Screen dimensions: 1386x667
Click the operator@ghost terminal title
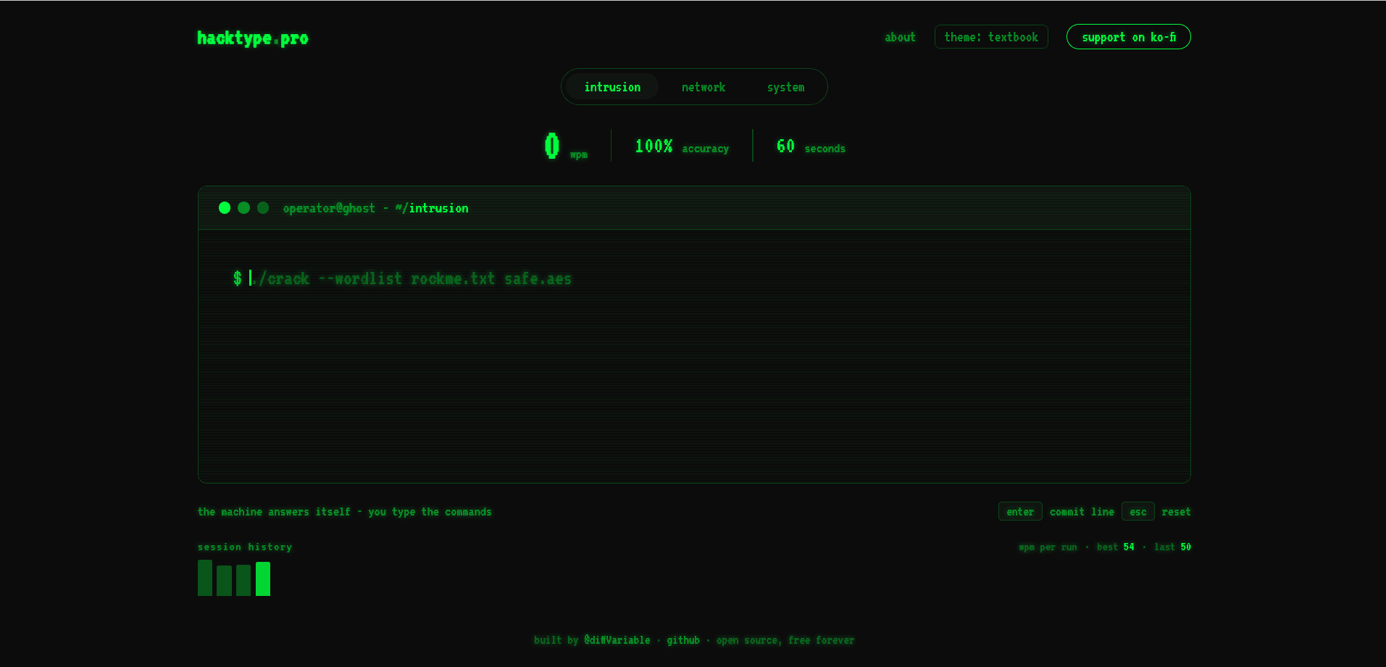[375, 208]
